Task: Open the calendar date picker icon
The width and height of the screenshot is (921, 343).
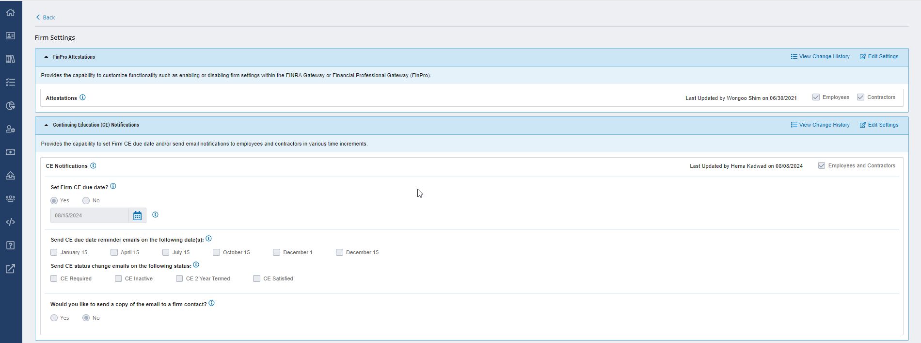Action: (x=138, y=215)
